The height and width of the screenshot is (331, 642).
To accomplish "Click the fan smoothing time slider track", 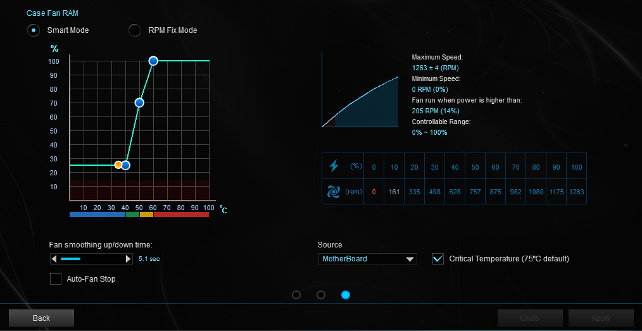I will (x=92, y=259).
